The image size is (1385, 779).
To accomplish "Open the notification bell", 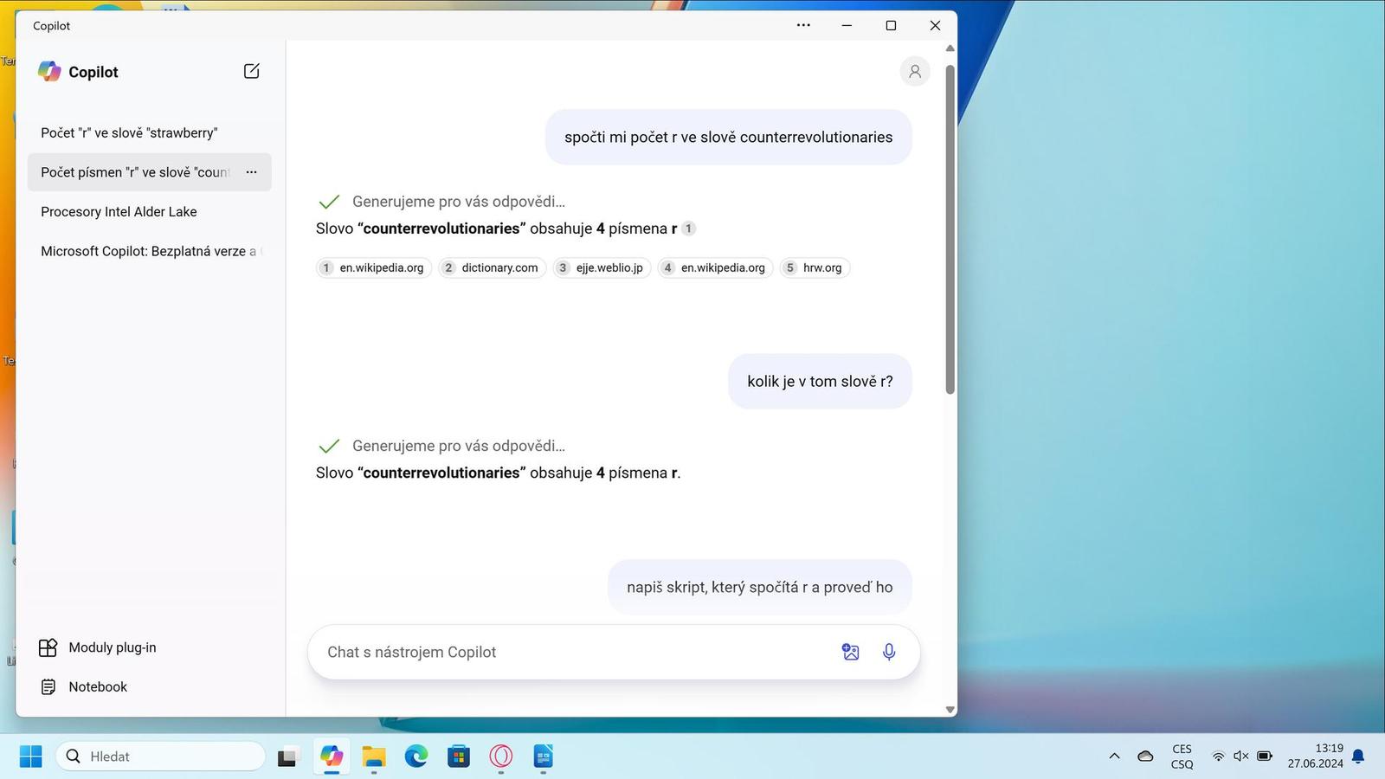I will click(x=1358, y=756).
